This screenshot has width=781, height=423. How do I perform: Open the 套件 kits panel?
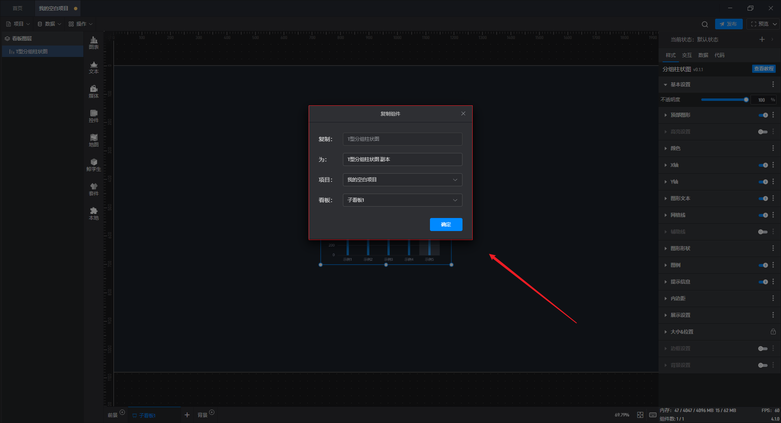94,189
